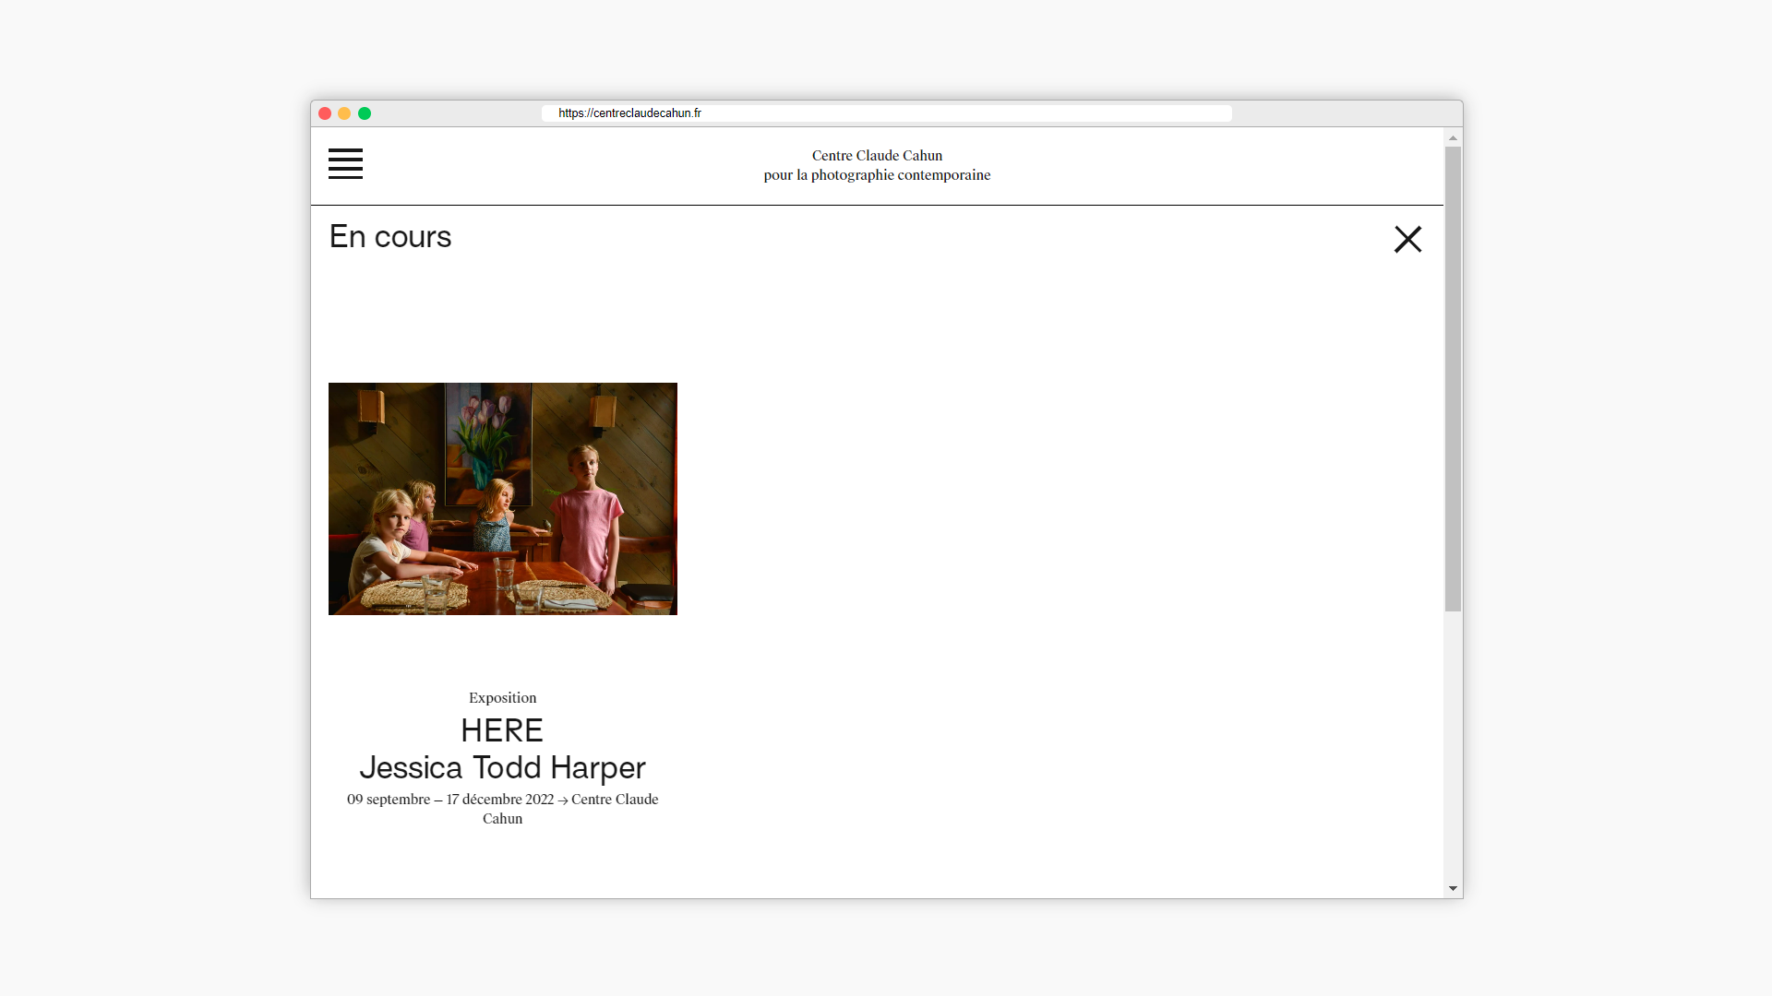Click the arrow before Centre Claude Cahun venue

click(563, 800)
